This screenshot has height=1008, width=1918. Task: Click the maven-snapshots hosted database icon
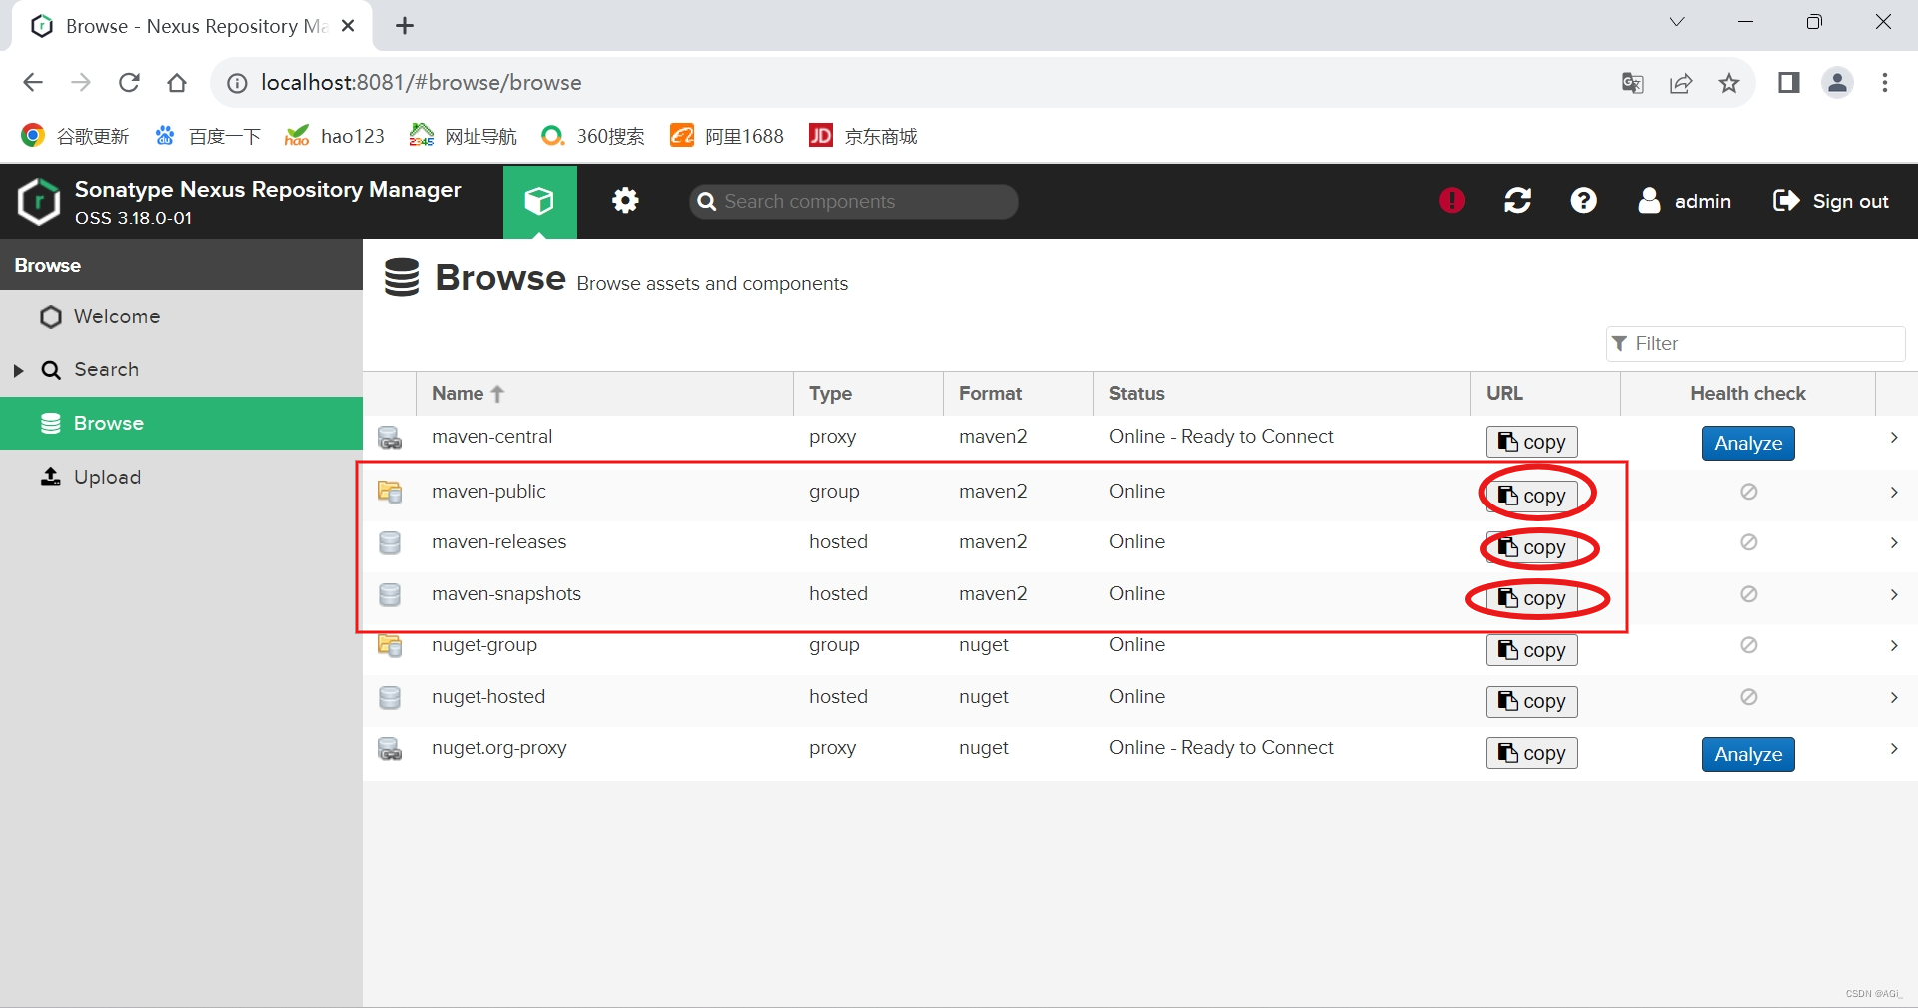point(390,594)
